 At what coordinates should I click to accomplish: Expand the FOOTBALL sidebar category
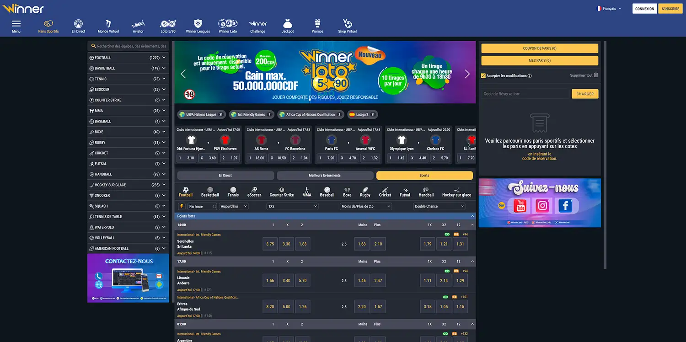128,58
